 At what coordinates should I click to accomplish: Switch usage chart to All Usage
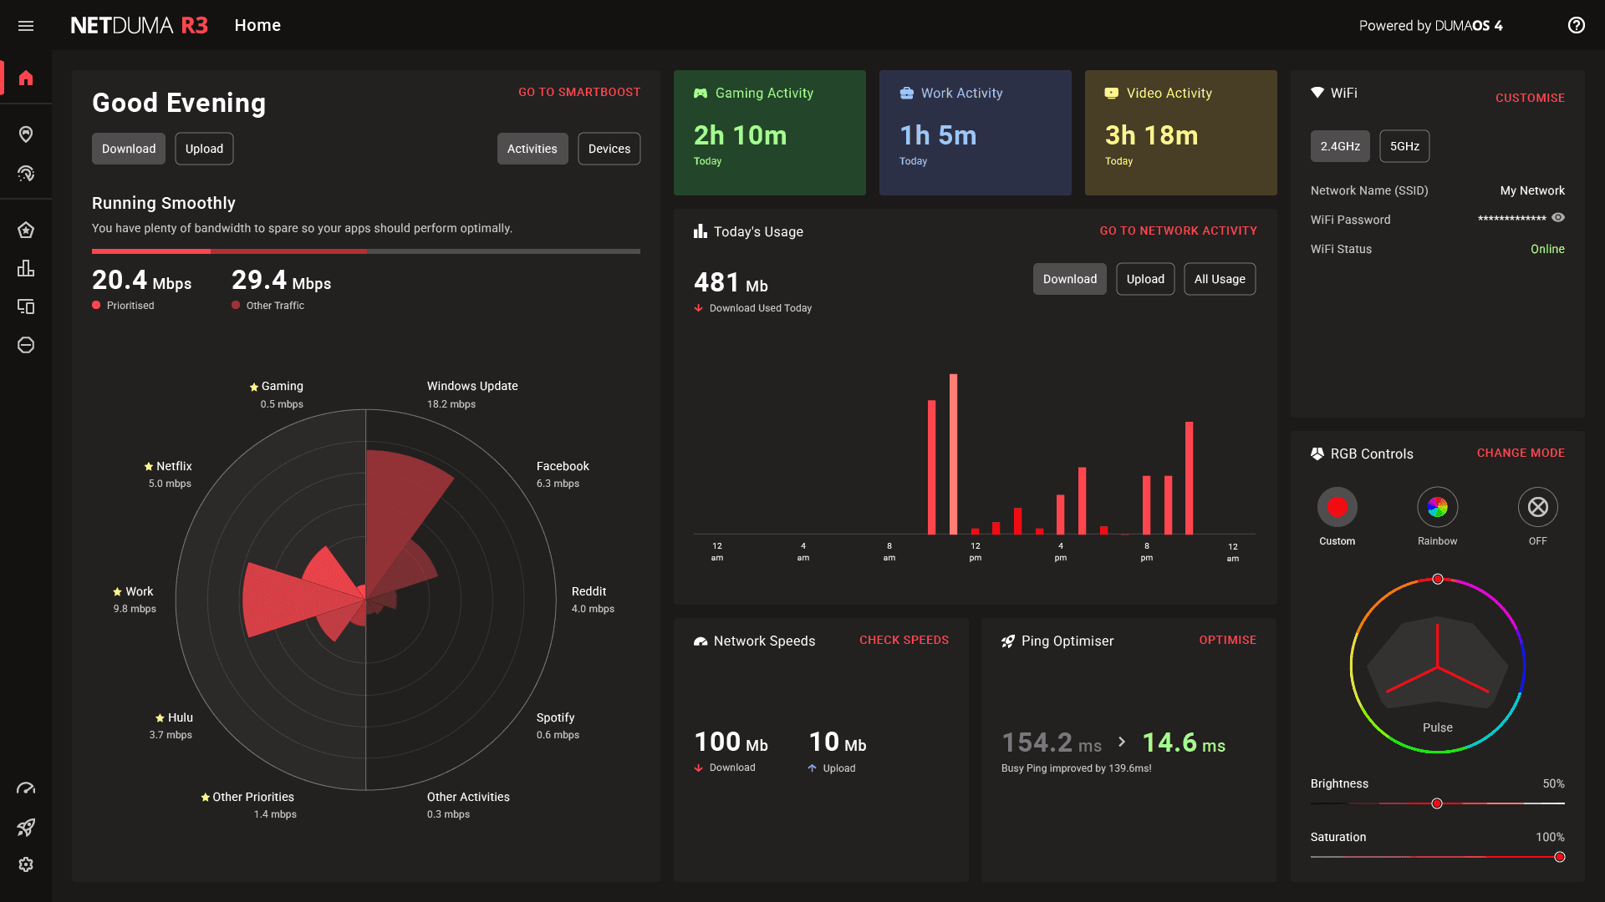pyautogui.click(x=1219, y=279)
